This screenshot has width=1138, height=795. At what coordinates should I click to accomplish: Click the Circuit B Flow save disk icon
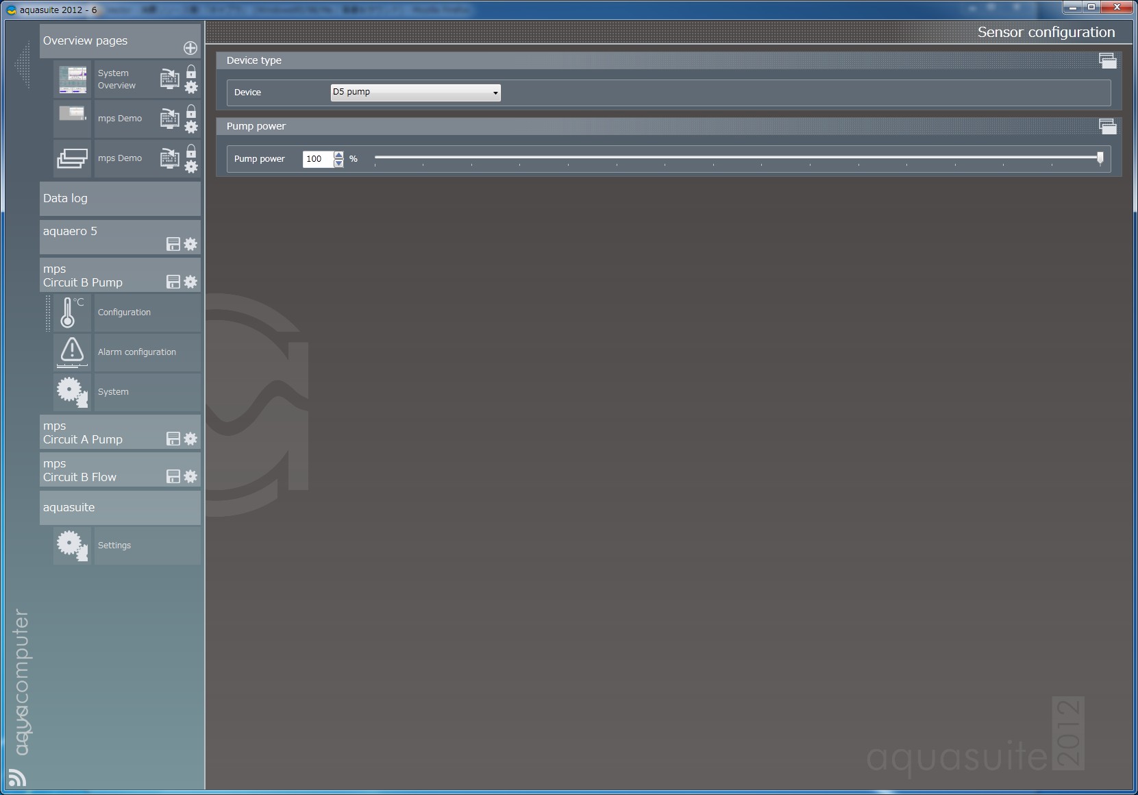[173, 476]
